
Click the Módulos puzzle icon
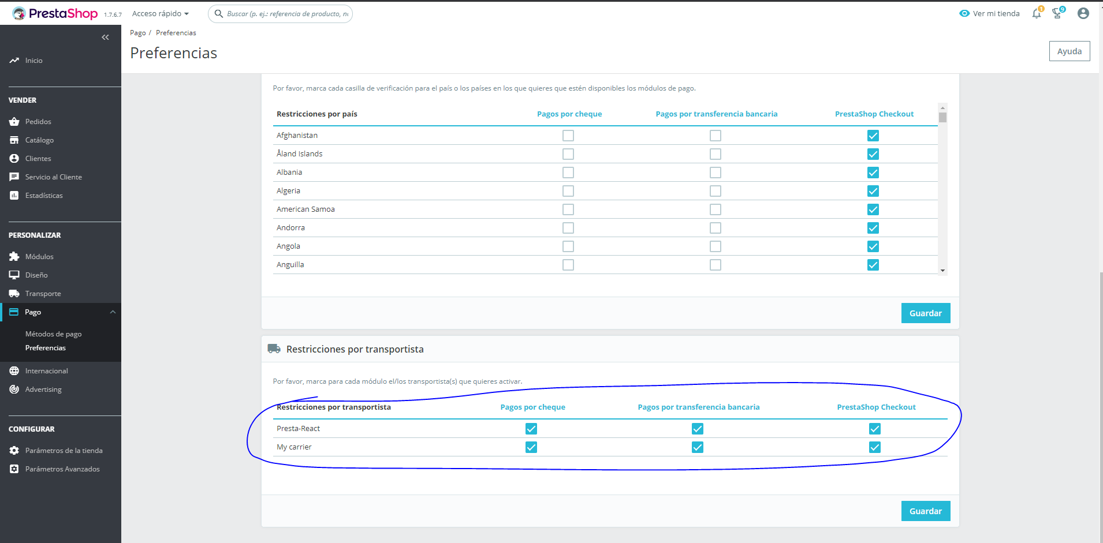[14, 256]
